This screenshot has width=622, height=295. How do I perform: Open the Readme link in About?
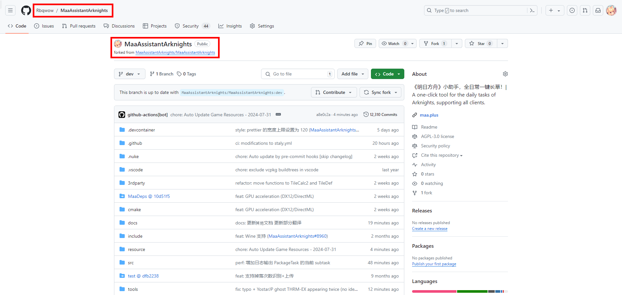coord(429,127)
